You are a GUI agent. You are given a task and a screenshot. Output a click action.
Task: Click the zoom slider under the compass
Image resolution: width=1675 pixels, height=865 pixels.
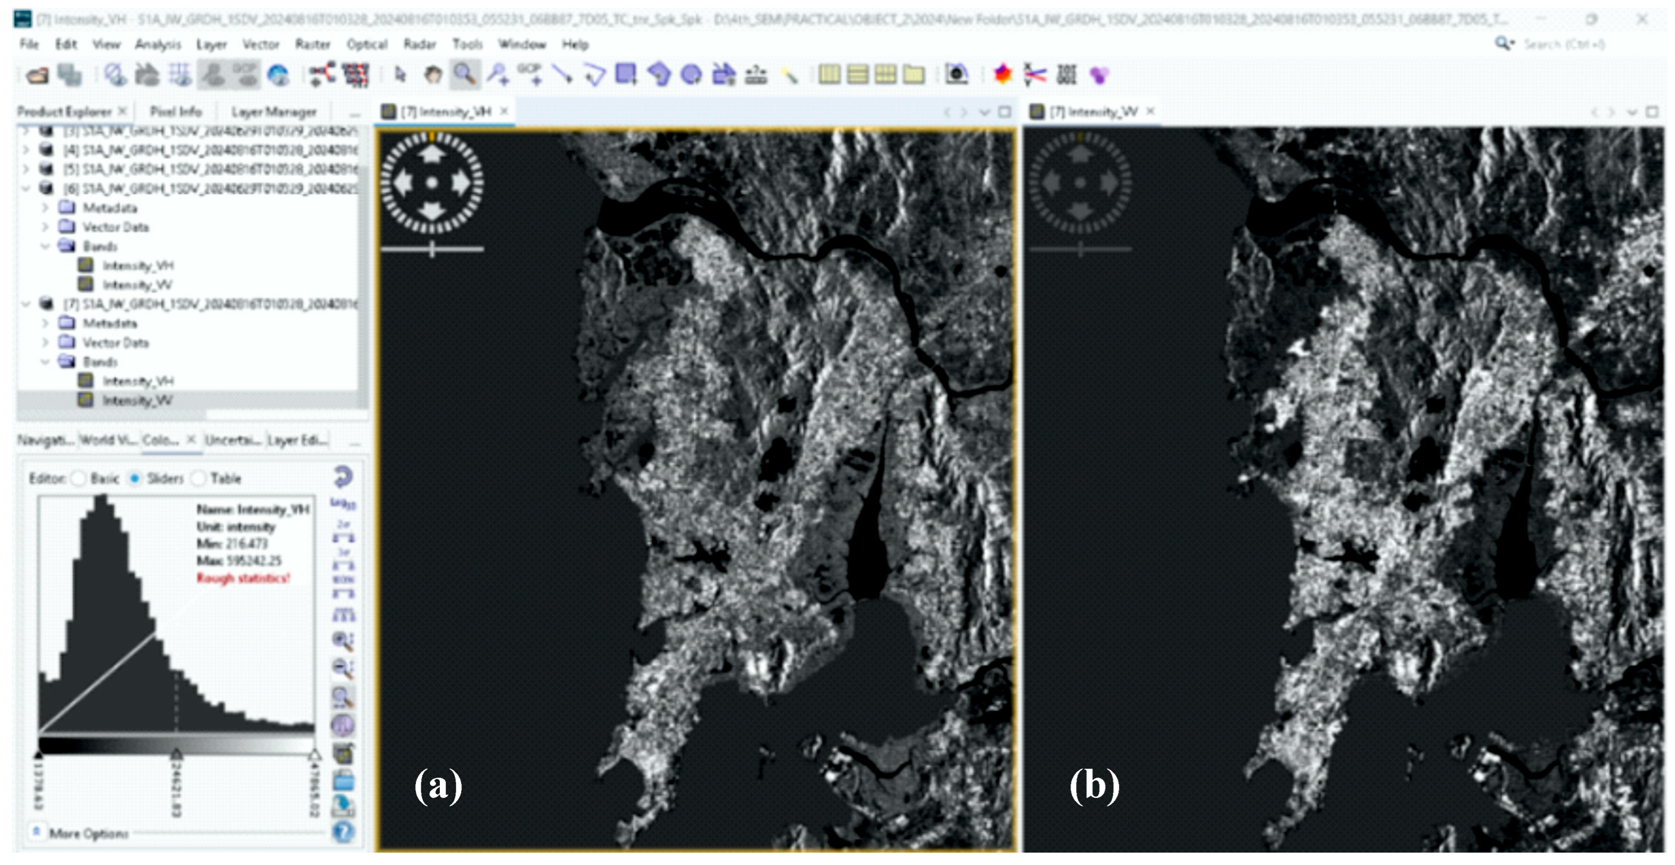pos(433,248)
